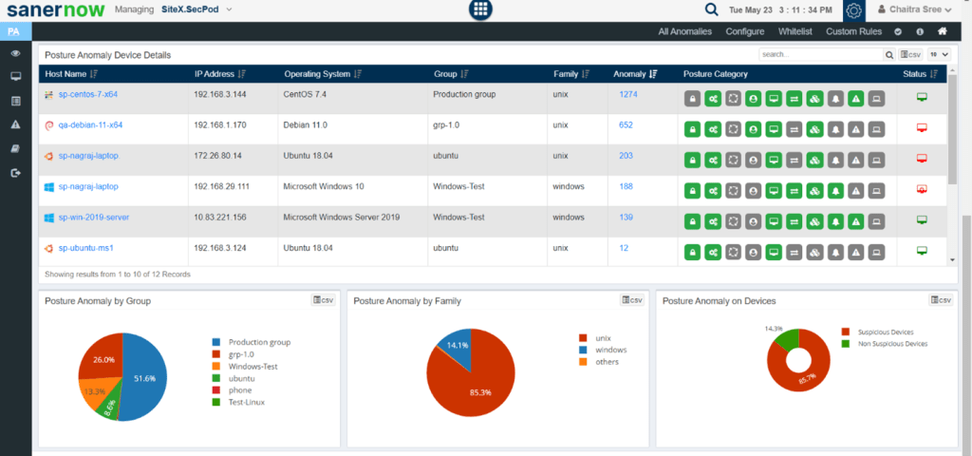Export device details table as CSV
Screen dimensions: 972x456
909,54
